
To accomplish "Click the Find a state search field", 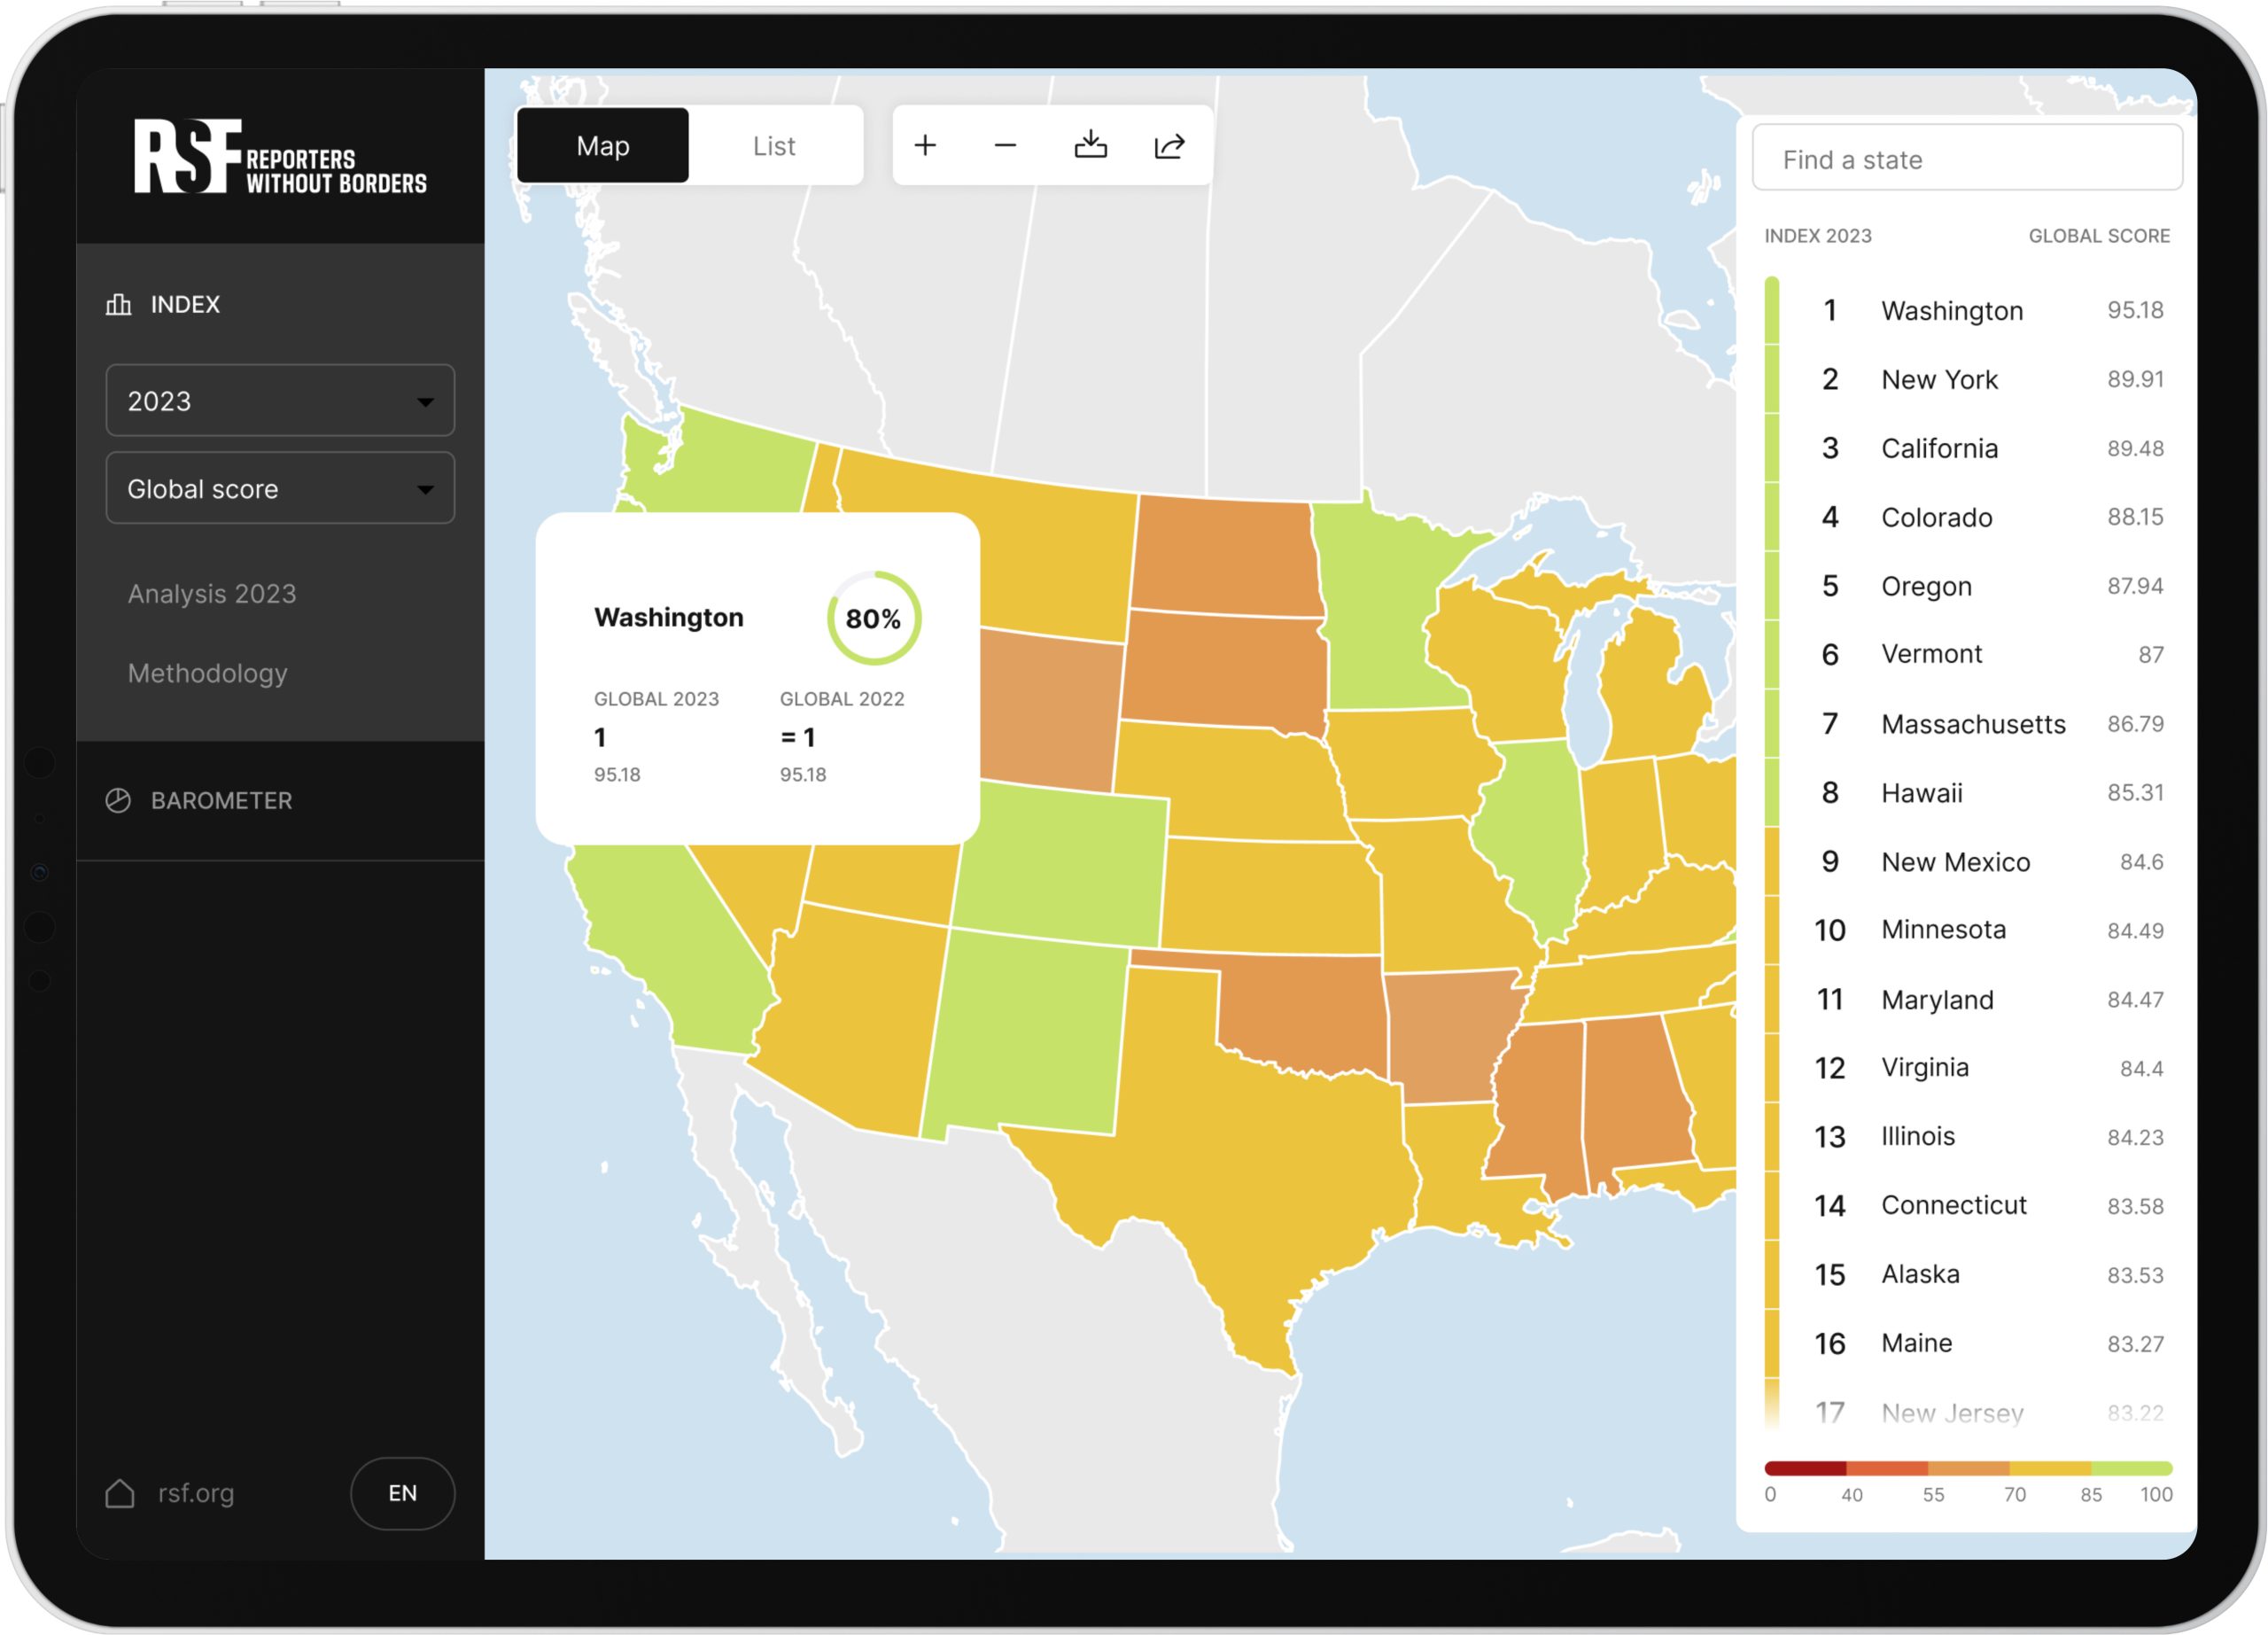I will pos(1966,159).
